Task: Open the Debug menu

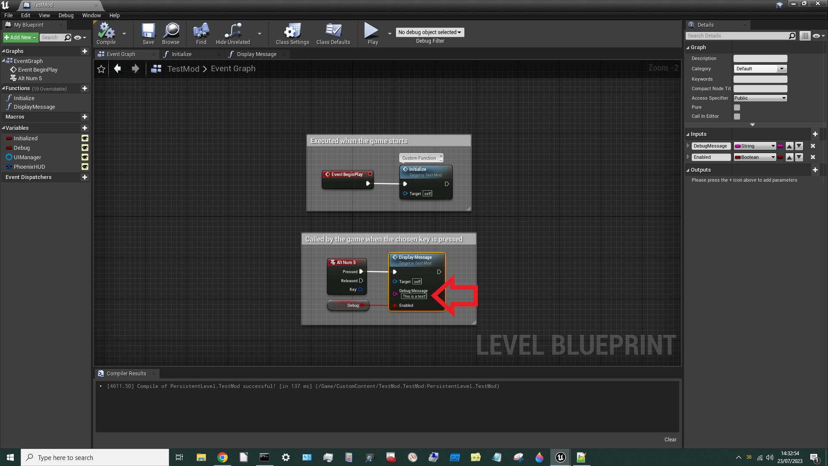Action: tap(66, 15)
